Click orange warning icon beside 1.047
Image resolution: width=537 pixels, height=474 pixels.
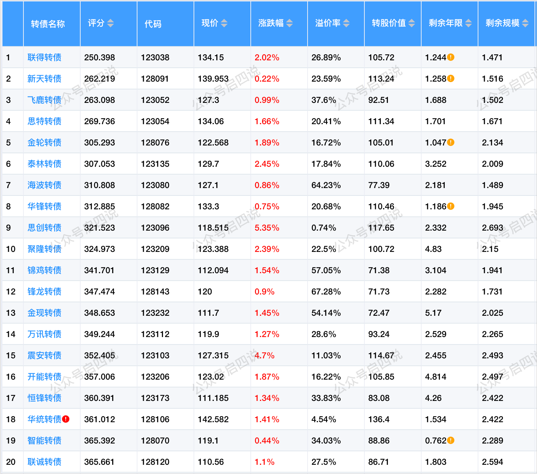[451, 142]
